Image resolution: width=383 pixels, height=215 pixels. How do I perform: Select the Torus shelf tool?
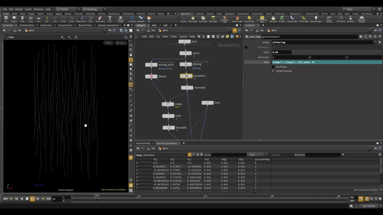point(31,19)
